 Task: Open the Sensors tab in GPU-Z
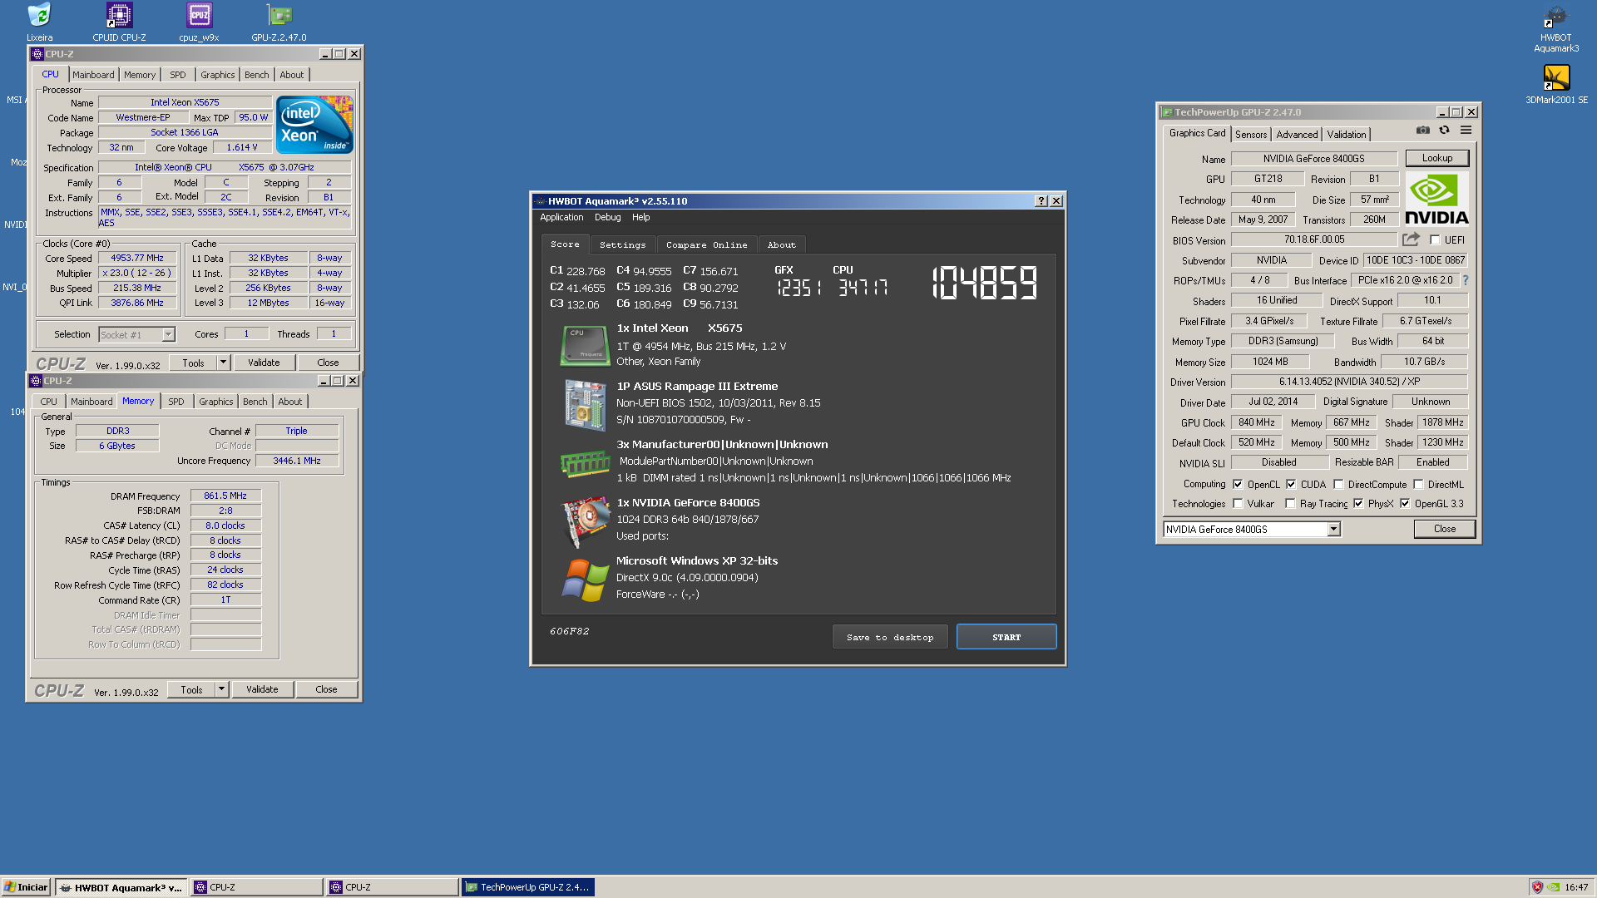pyautogui.click(x=1251, y=135)
